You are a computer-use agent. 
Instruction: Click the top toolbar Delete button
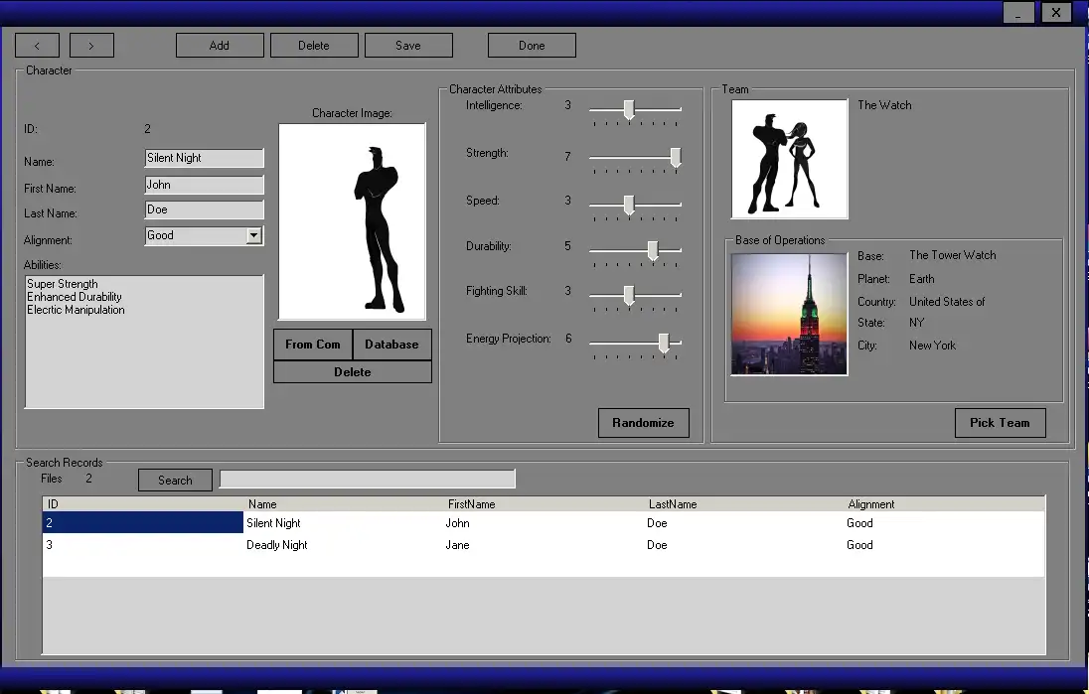[x=313, y=46]
